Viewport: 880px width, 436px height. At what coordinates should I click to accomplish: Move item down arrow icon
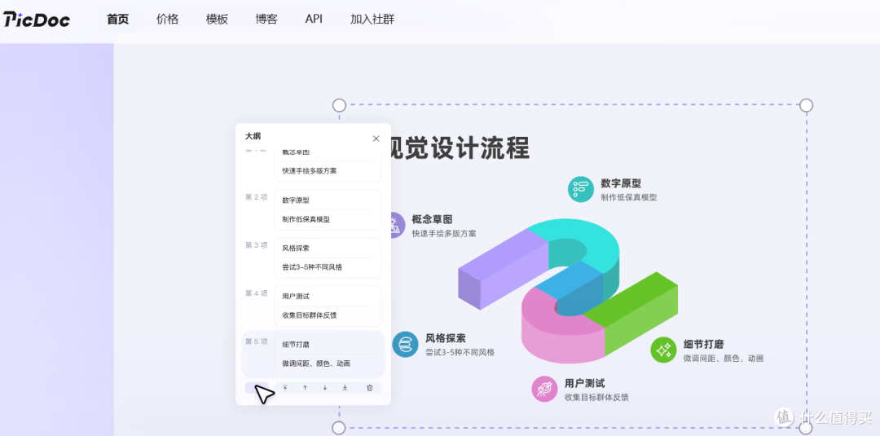coord(325,388)
